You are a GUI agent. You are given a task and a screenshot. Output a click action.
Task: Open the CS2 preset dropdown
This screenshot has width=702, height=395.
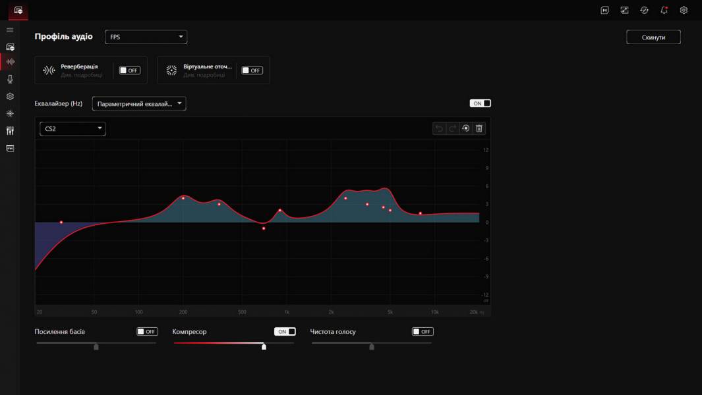(73, 128)
